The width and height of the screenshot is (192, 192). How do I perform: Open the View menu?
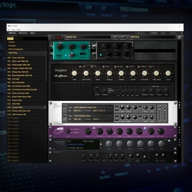[x=13, y=30]
